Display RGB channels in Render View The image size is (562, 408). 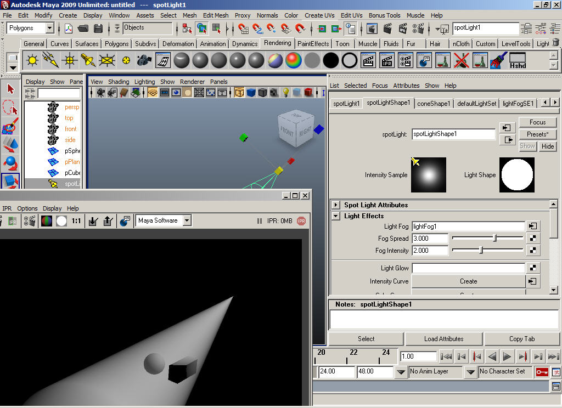pos(47,221)
